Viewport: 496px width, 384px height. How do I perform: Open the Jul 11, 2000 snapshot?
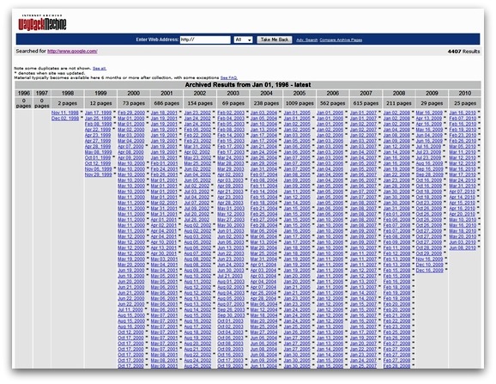point(130,310)
